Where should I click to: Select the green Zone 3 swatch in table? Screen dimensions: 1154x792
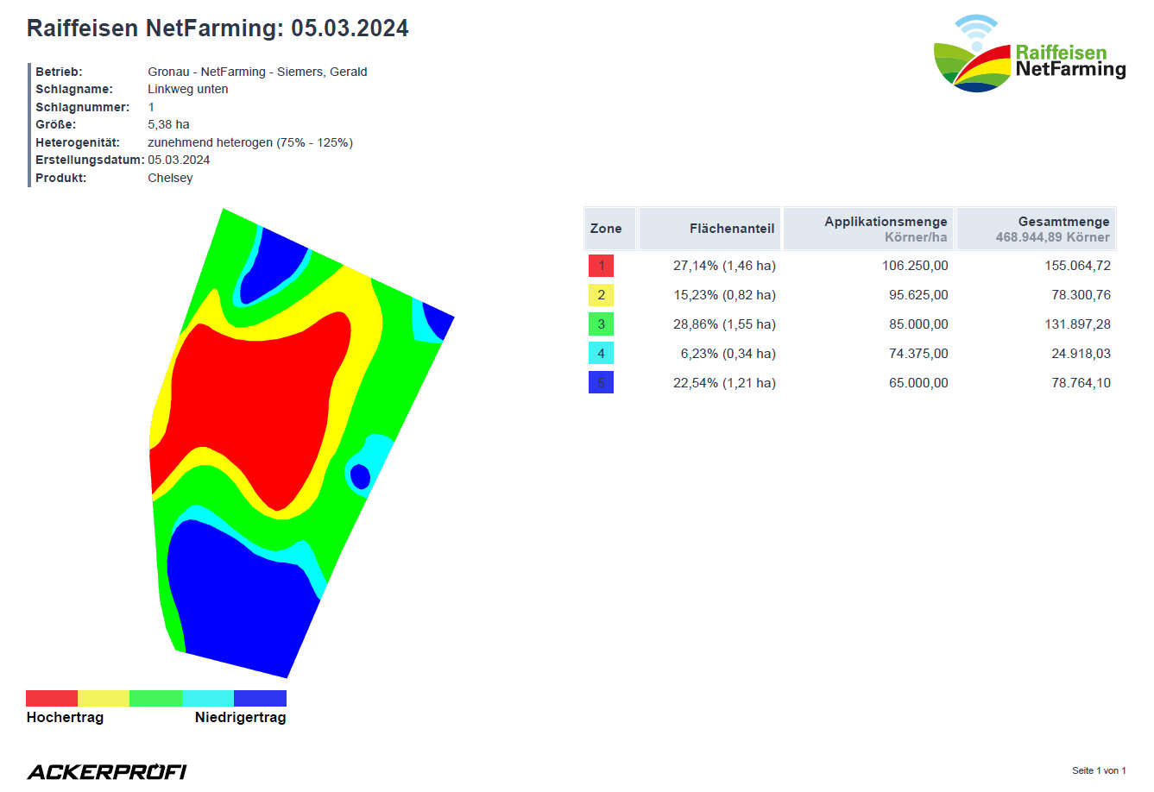[601, 324]
